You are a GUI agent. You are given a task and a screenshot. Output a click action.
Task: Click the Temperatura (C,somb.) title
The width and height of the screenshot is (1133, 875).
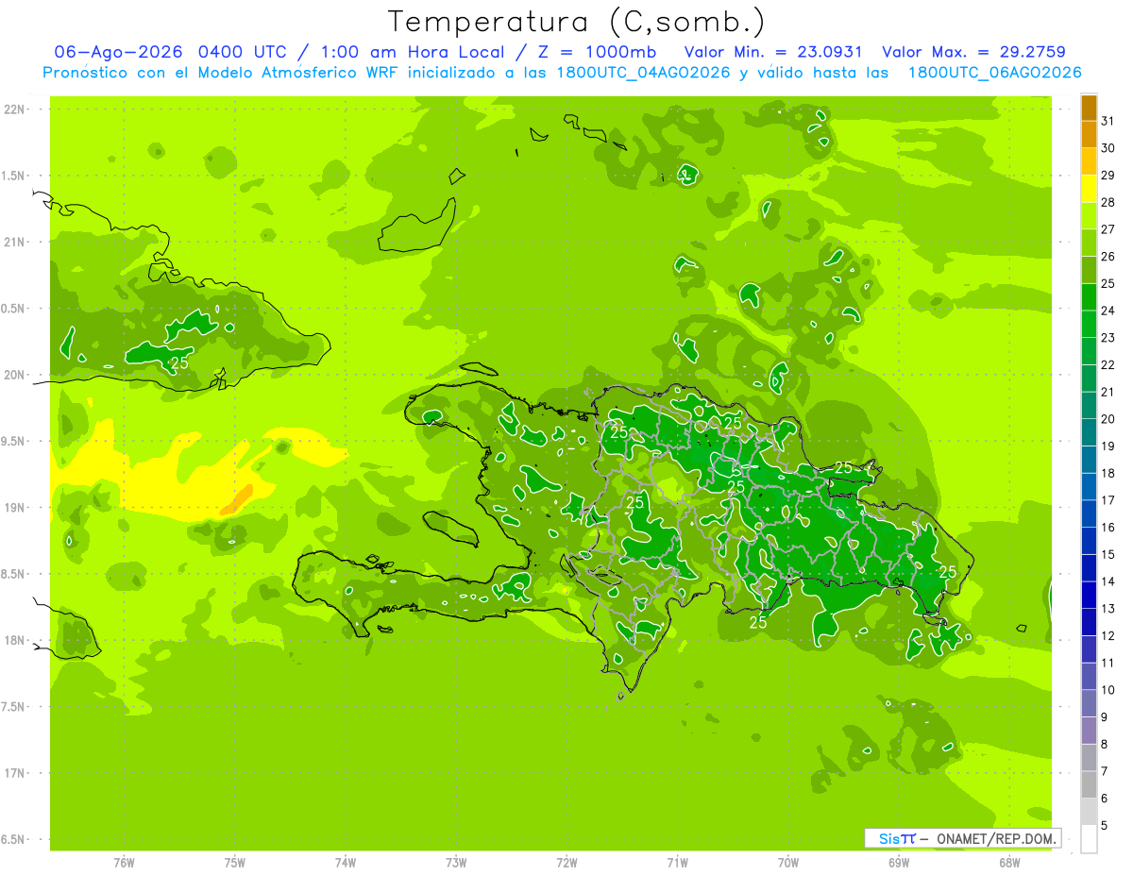576,22
